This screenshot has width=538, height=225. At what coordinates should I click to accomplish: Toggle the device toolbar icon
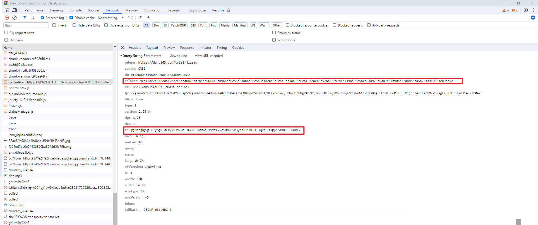click(x=15, y=10)
